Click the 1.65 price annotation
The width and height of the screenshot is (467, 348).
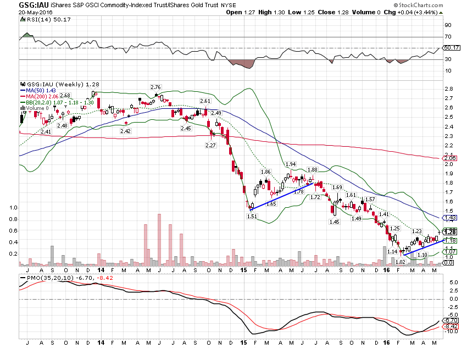click(x=271, y=204)
